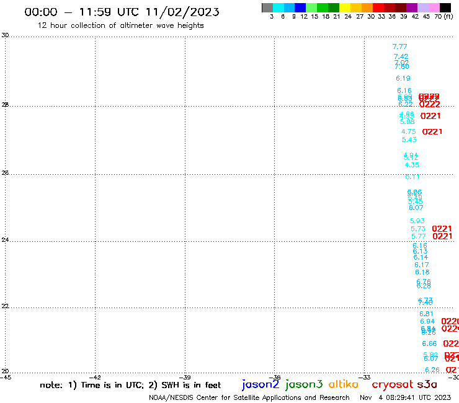This screenshot has height=403, width=459.
Task: Click the red cryosat legend label
Action: point(392,385)
